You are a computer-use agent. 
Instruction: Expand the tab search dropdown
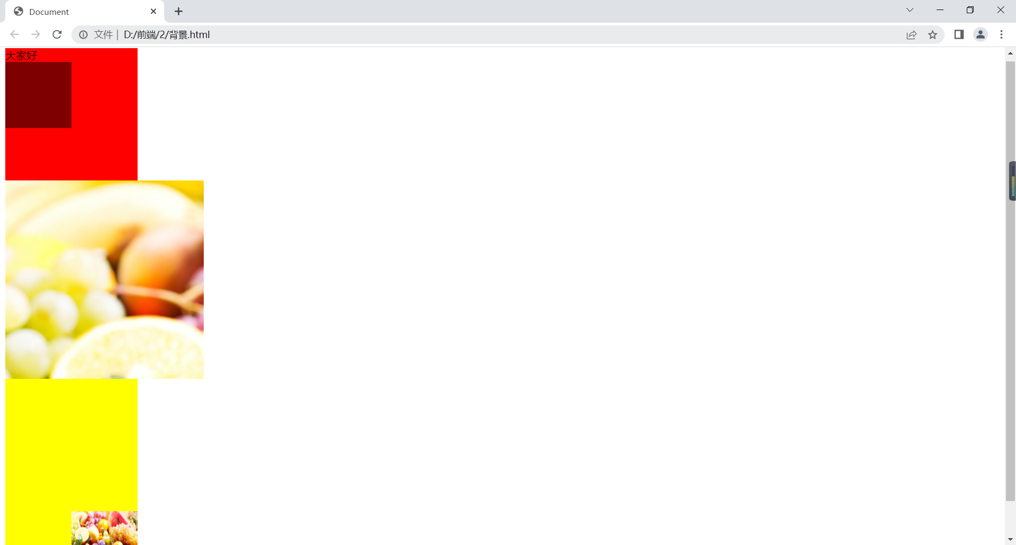[910, 10]
